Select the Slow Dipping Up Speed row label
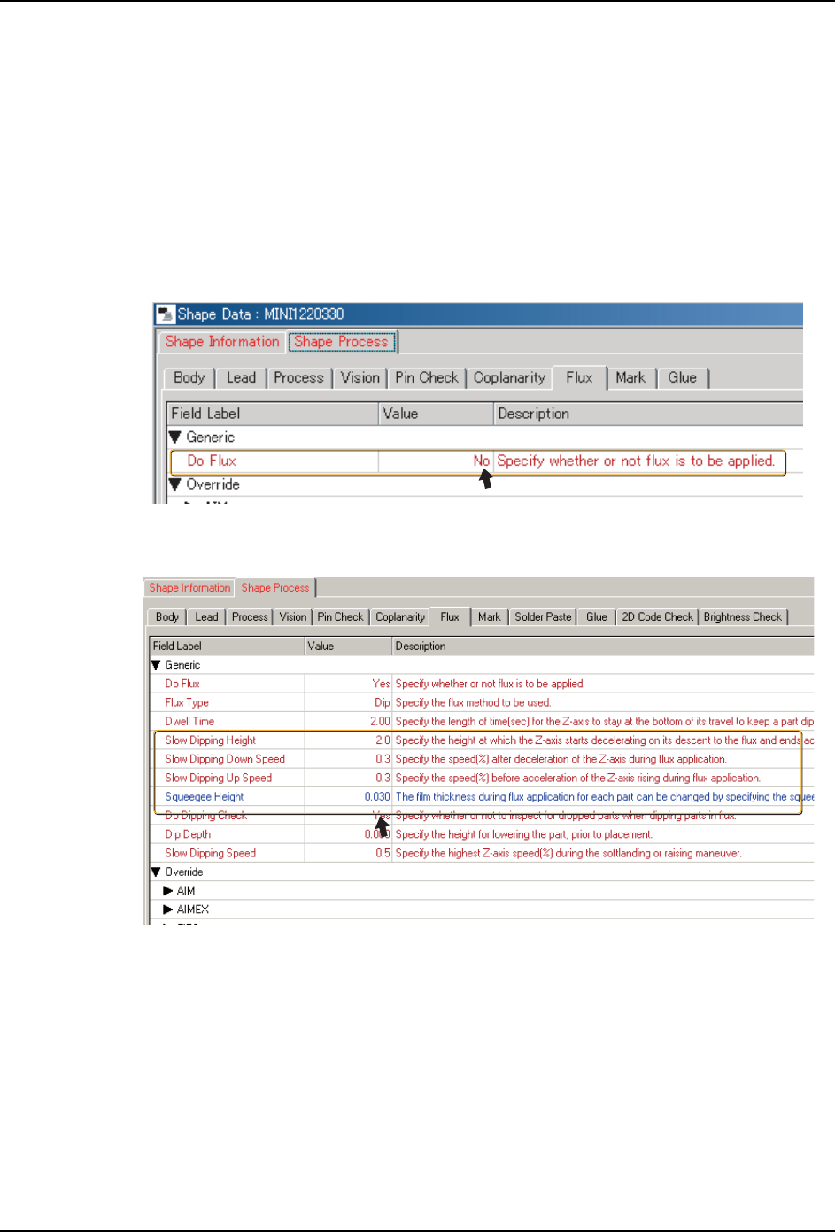835x1232 pixels. (218, 779)
